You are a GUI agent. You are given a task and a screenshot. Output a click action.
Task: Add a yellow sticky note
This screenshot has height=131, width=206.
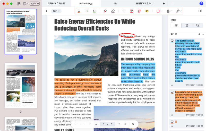(147, 11)
